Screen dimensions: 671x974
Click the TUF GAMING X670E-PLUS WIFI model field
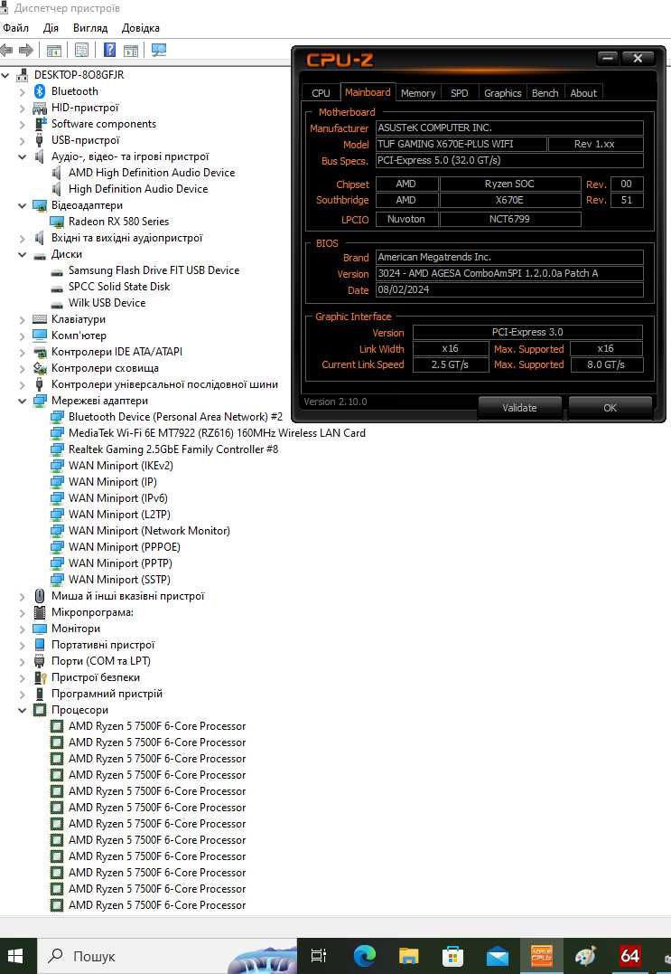tap(461, 144)
